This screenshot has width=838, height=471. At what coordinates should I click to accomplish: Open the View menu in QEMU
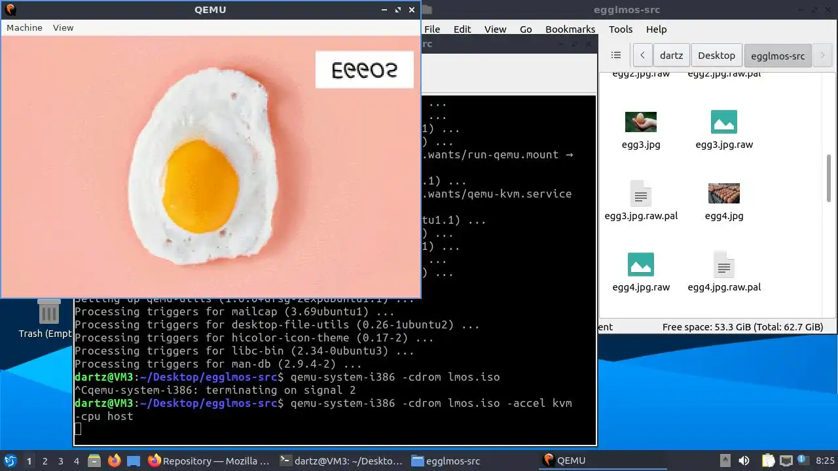coord(63,27)
